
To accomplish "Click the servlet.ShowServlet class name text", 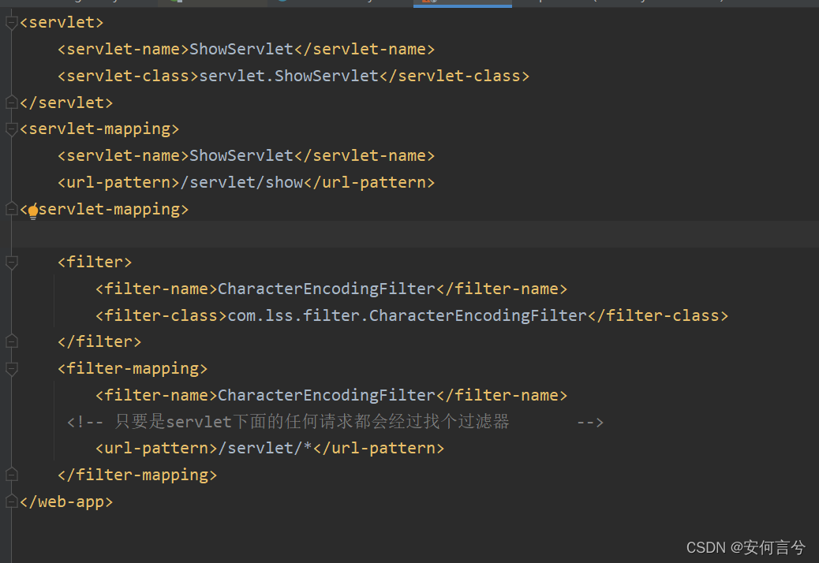I will [289, 76].
